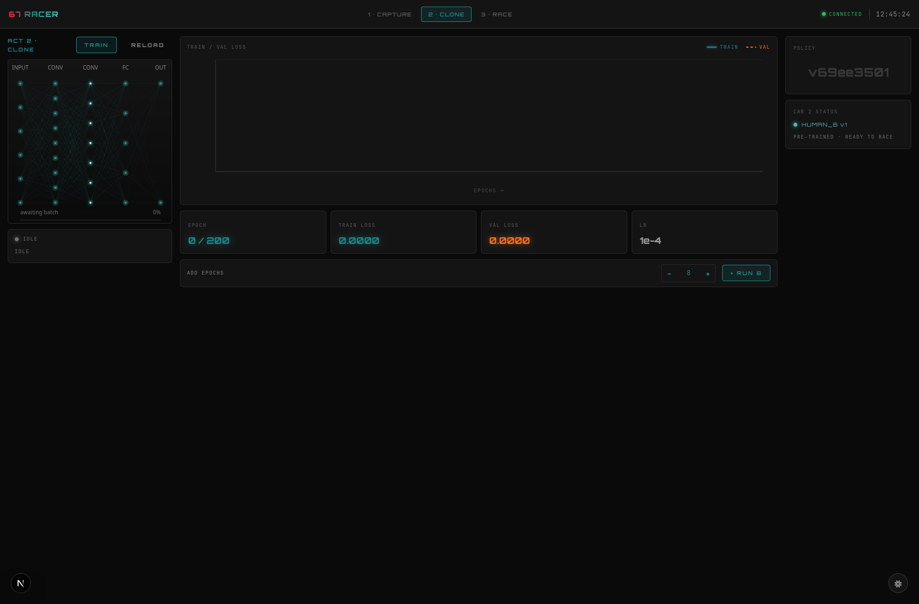
Task: Click the epochs number field showing 8
Action: [x=689, y=273]
